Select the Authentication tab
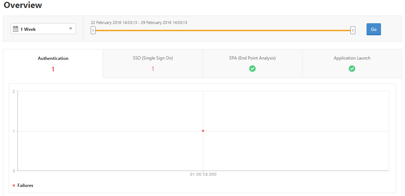The height and width of the screenshot is (196, 405). click(x=53, y=64)
